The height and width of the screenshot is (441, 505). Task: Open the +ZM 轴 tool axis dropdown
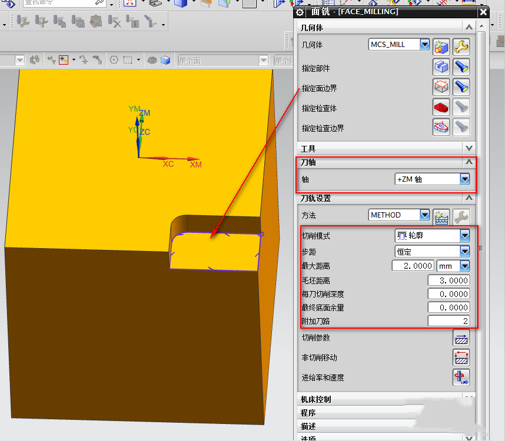pyautogui.click(x=464, y=179)
